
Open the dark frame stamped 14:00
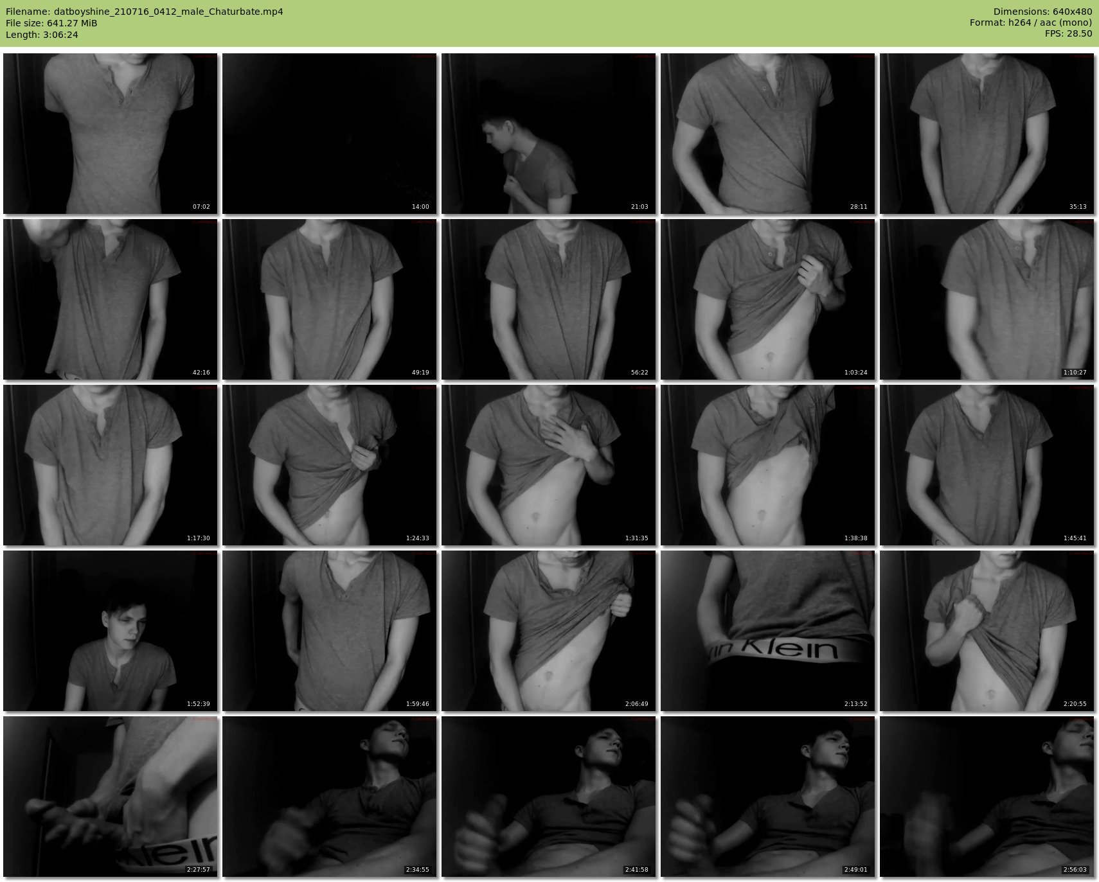click(330, 134)
